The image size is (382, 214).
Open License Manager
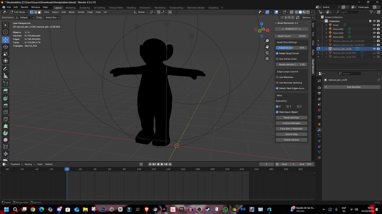coord(291,123)
